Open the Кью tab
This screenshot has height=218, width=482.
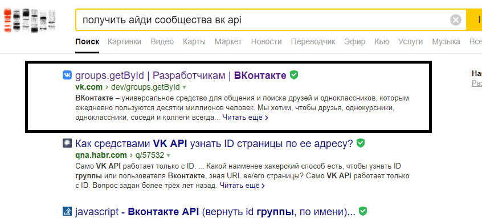382,41
